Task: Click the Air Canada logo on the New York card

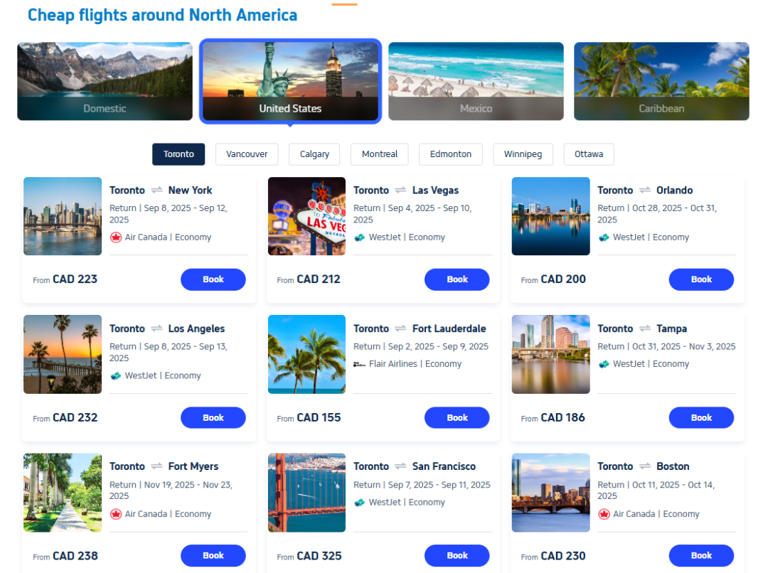Action: 116,237
